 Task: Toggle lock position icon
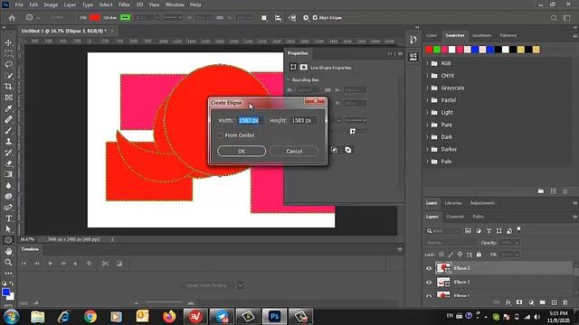(460, 255)
